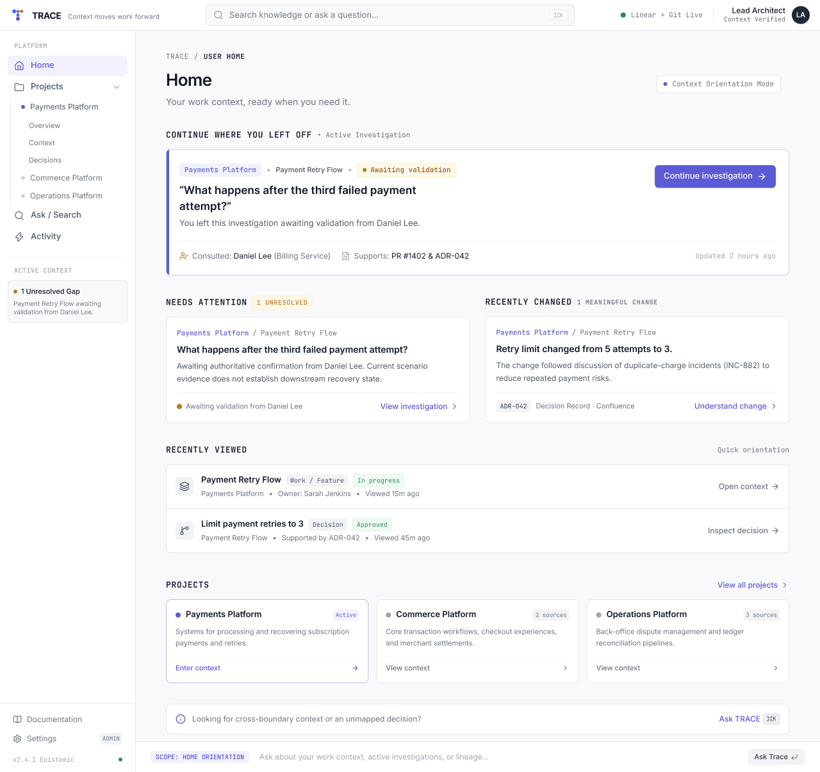This screenshot has height=772, width=820.
Task: Open Commerce Platform card chevron
Action: pos(565,668)
